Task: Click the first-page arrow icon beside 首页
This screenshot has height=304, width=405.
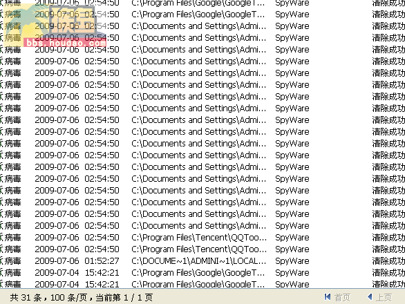Action: (x=328, y=297)
